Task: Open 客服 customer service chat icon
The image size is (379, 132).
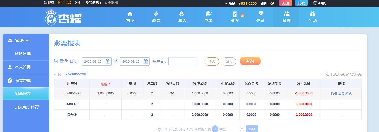Action: [315, 3]
